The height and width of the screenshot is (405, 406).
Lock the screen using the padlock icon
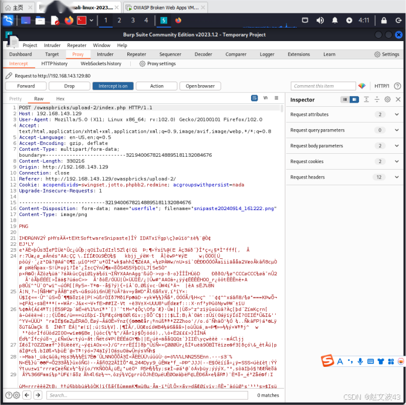click(x=384, y=20)
